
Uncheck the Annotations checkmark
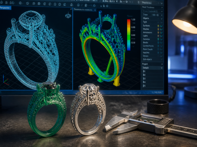pyautogui.click(x=162, y=33)
